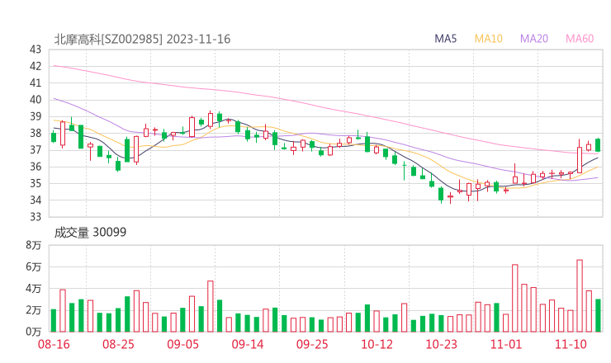Click the 08-25 date label
The height and width of the screenshot is (363, 611).
click(118, 344)
